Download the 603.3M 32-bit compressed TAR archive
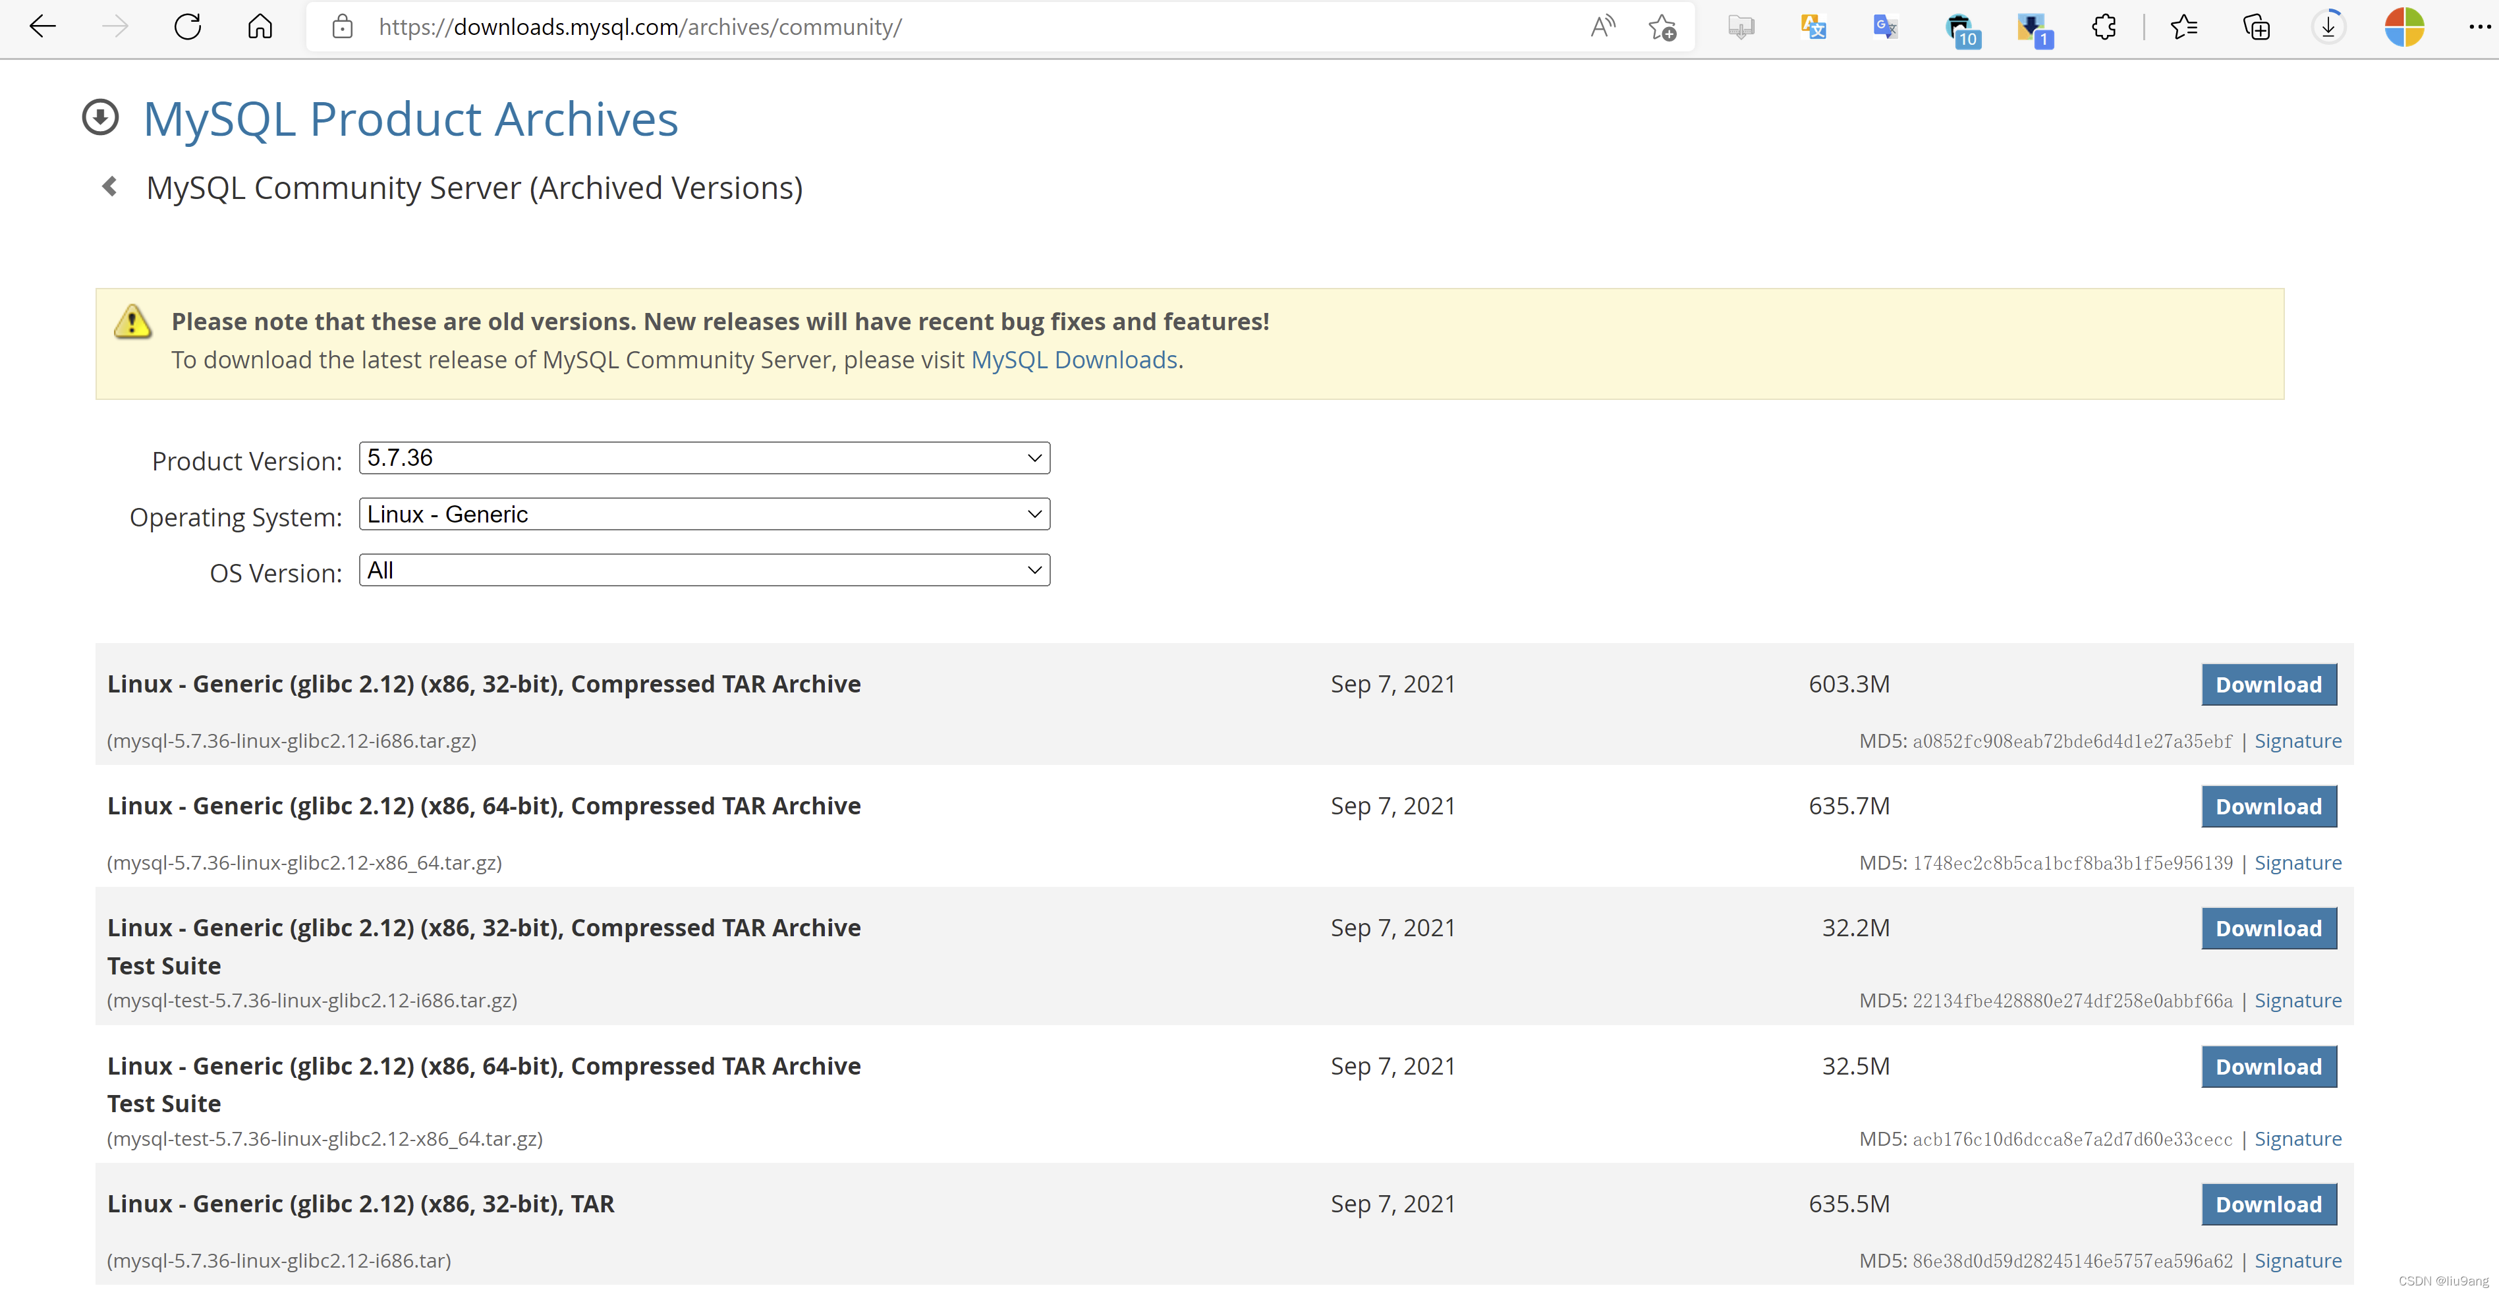 (2268, 685)
